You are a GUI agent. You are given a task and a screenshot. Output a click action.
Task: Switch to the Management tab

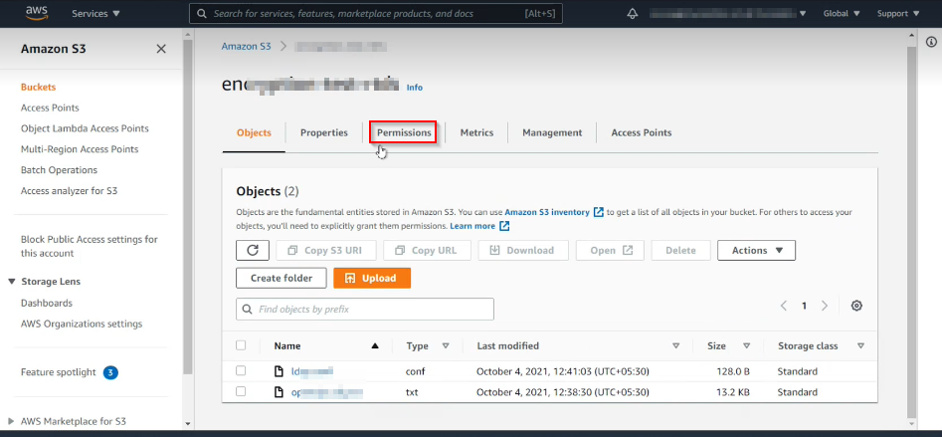(x=552, y=132)
